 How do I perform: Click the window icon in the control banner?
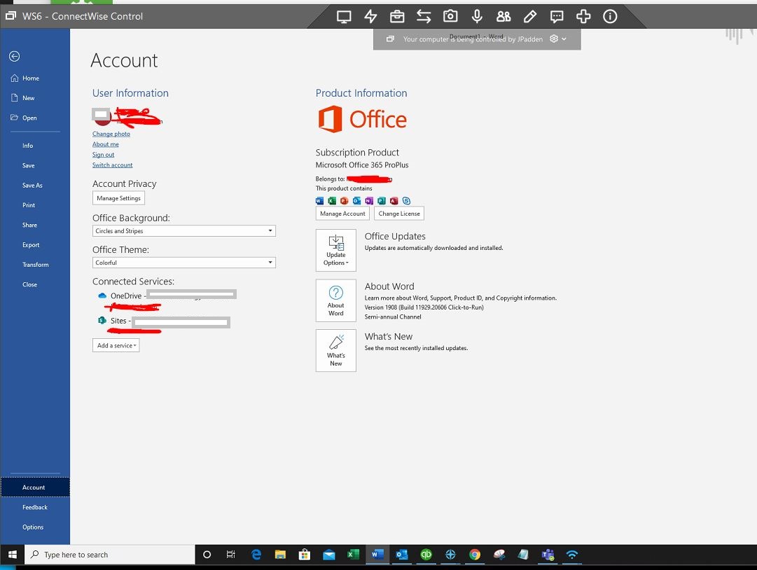(x=390, y=39)
